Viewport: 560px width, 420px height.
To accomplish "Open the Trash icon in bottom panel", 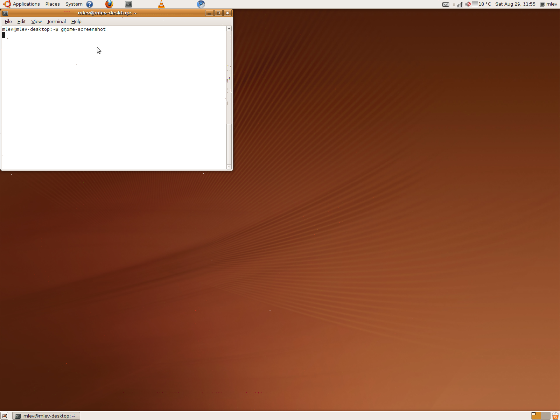I will click(555, 416).
